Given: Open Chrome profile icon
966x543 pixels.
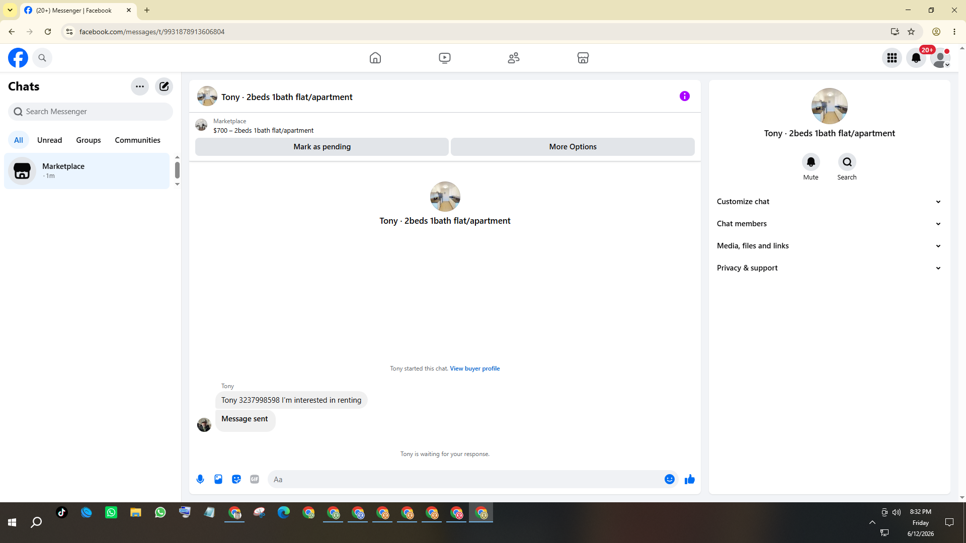Looking at the screenshot, I should tap(936, 32).
